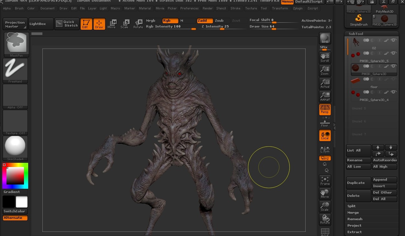Toggle the Xyz rotation mode
Image resolution: width=405 pixels, height=236 pixels.
(325, 158)
